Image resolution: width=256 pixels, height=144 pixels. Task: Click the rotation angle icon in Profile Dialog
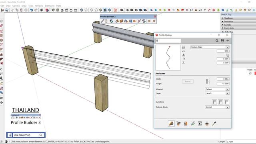coord(184,51)
